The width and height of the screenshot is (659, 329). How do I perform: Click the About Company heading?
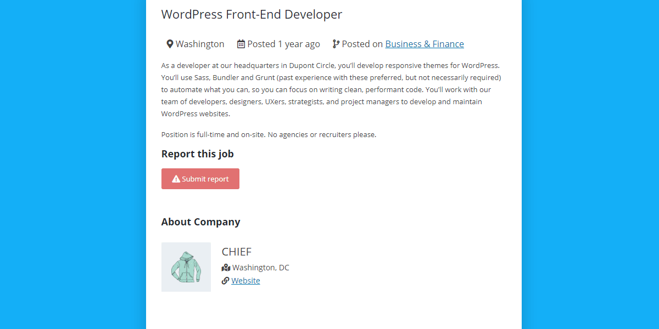coord(201,222)
